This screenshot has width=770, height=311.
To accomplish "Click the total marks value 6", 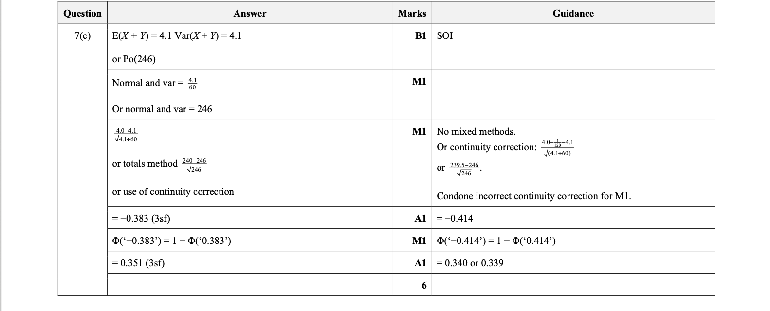I will click(423, 285).
